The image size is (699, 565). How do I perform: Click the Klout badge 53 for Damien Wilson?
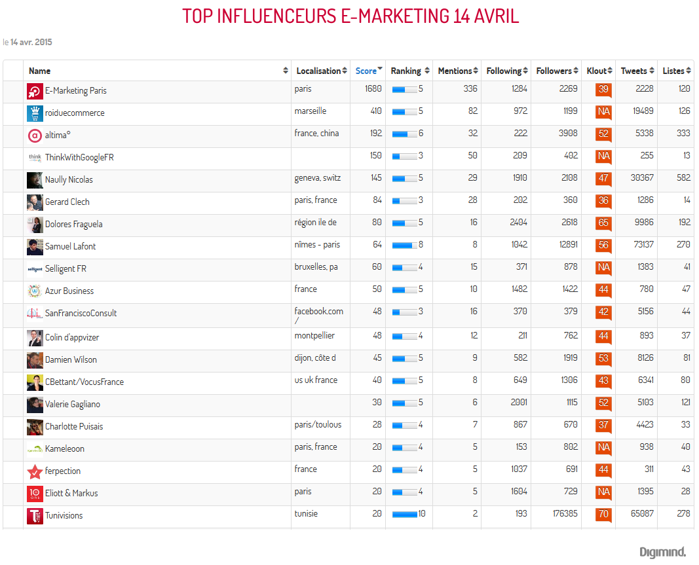[603, 359]
